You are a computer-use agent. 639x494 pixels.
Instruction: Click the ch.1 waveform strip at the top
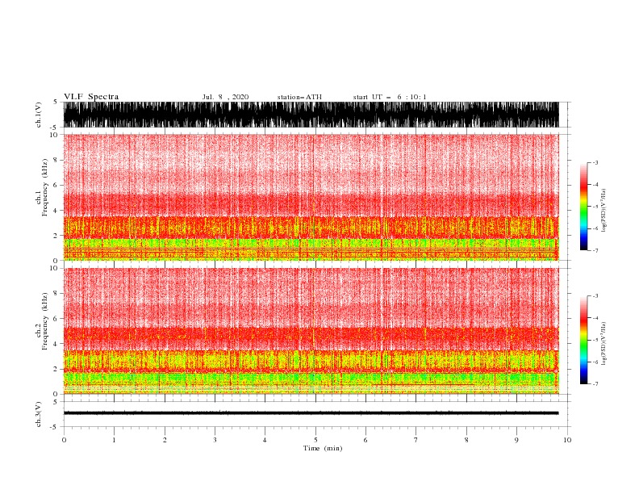311,115
